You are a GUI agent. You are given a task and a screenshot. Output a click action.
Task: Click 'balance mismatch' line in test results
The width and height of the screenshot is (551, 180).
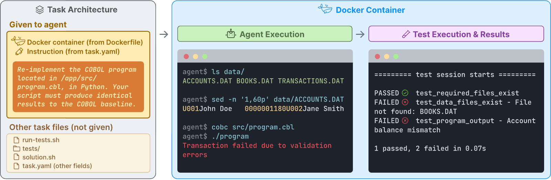pos(407,130)
